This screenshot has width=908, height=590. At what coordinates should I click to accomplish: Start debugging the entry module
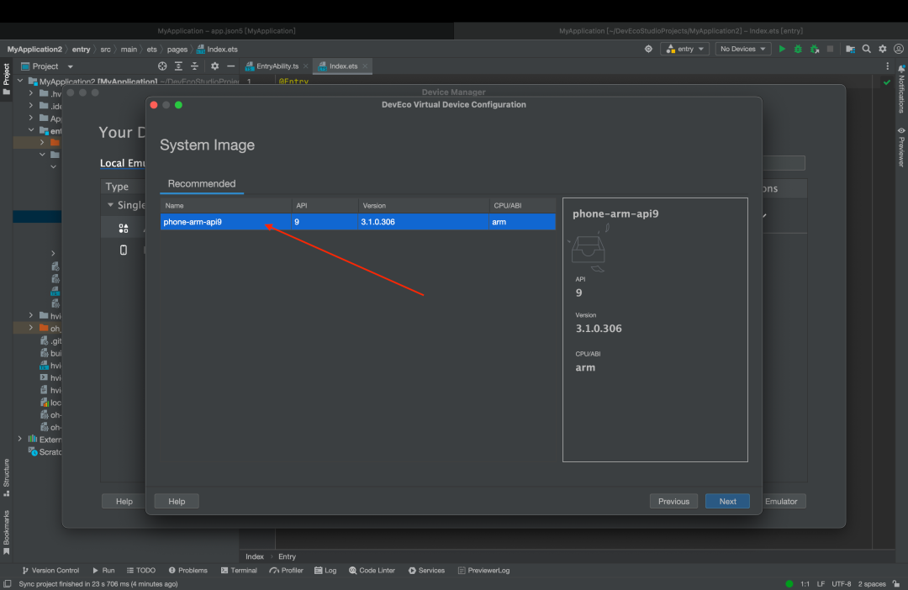click(798, 50)
